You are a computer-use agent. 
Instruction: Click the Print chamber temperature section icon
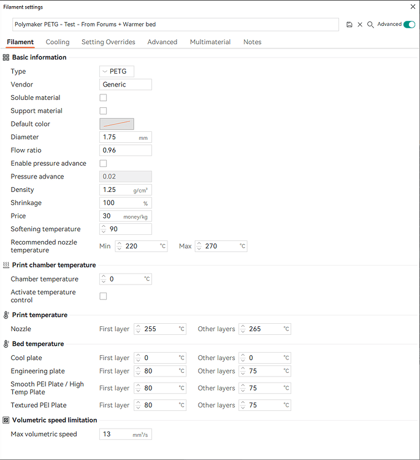pyautogui.click(x=6, y=265)
